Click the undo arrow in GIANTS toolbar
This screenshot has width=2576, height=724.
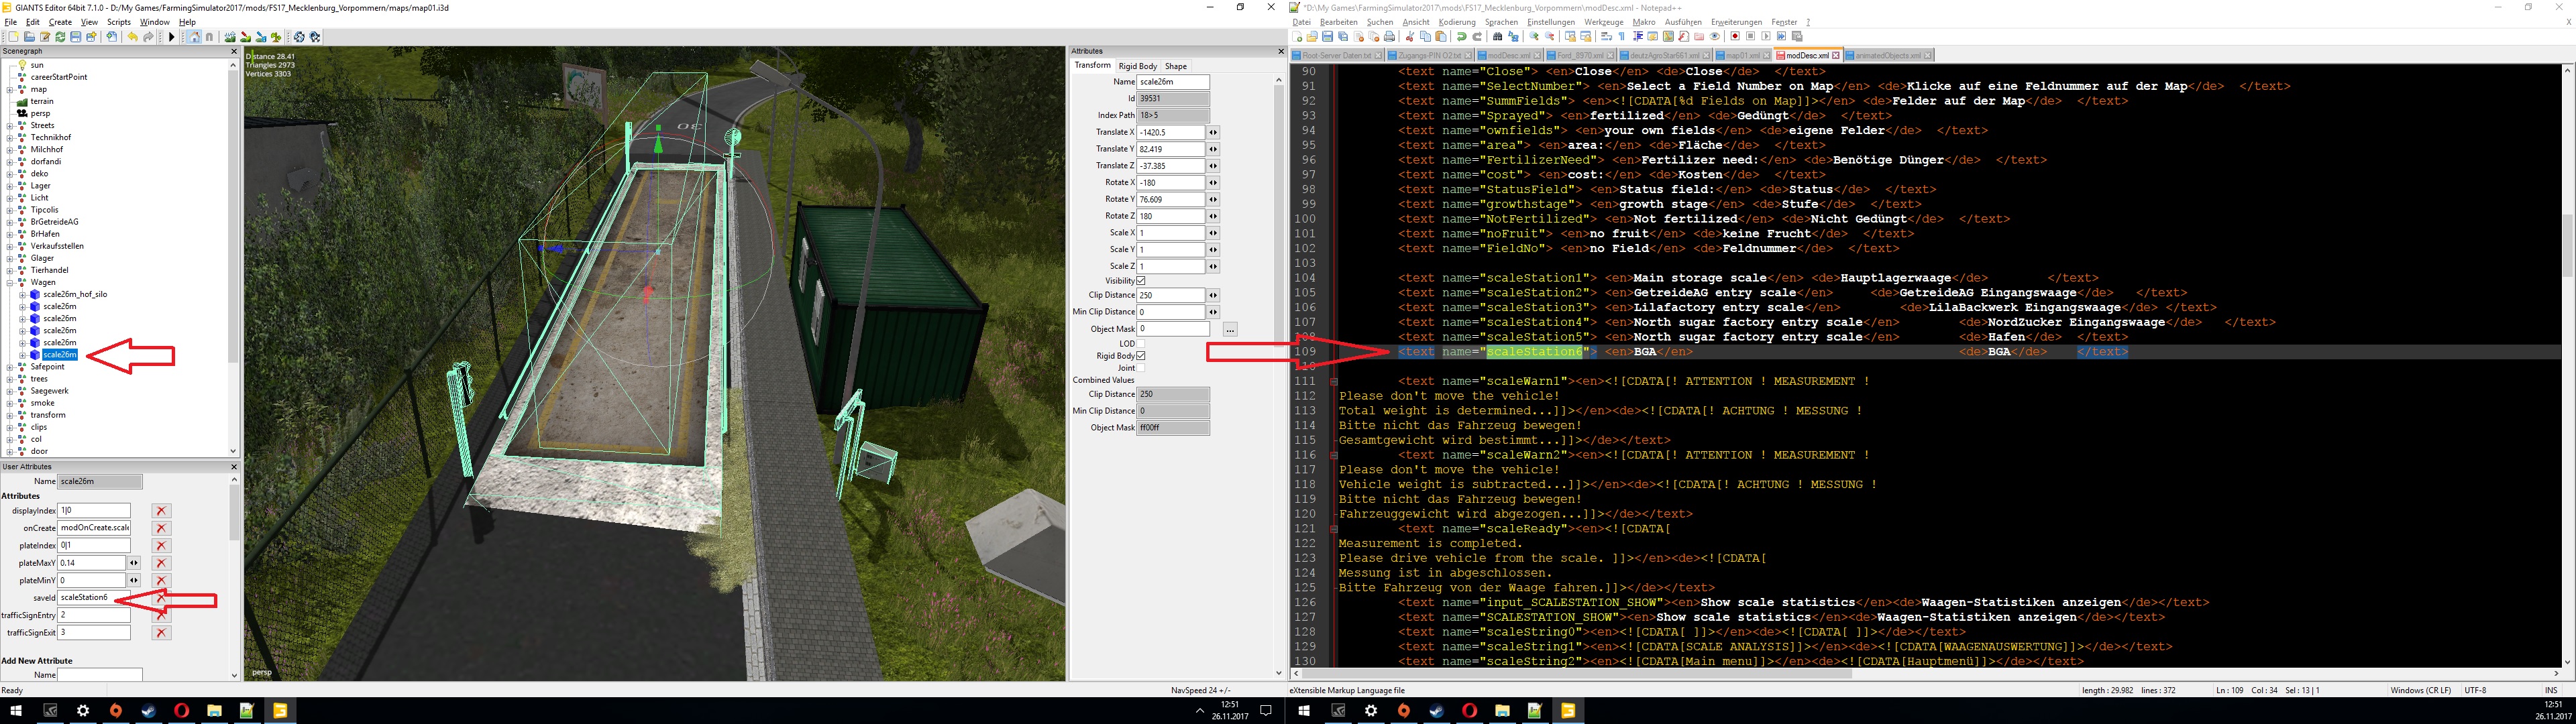(133, 37)
